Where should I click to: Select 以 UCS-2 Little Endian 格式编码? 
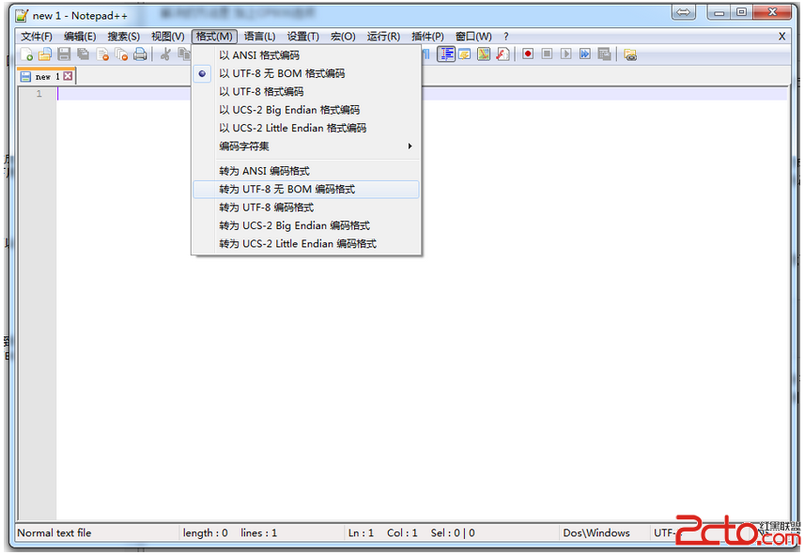tap(306, 128)
